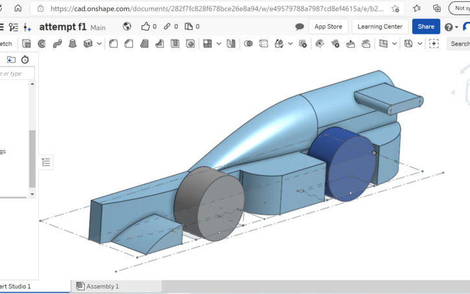Toggle the like thumbs-up on the document
Viewport: 470px width, 294px height.
pos(145,27)
